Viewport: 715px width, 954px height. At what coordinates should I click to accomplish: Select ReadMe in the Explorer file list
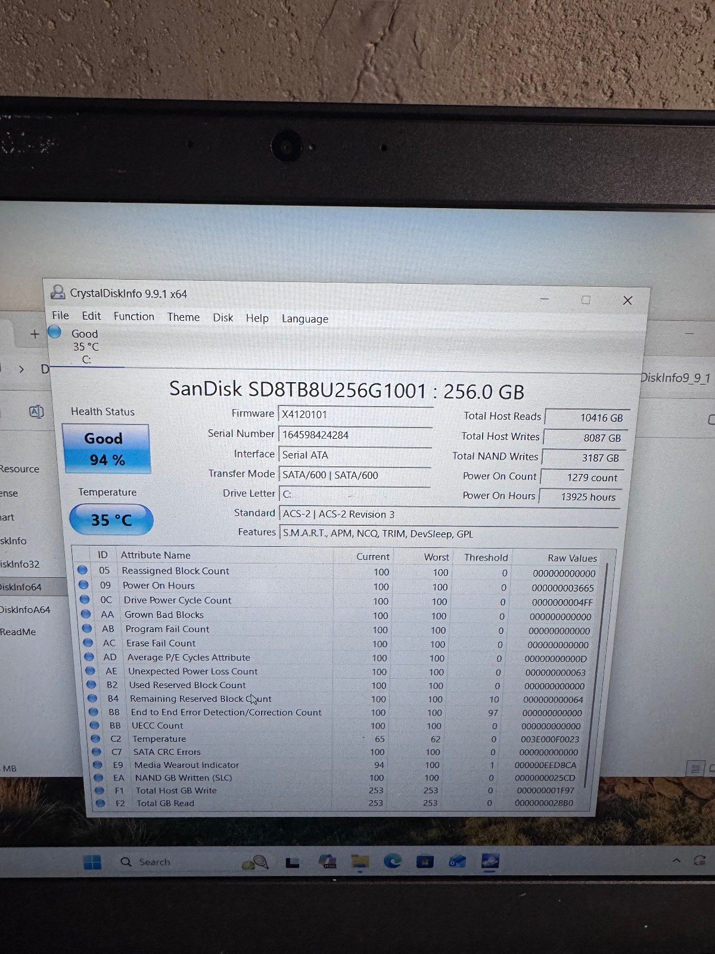click(18, 632)
